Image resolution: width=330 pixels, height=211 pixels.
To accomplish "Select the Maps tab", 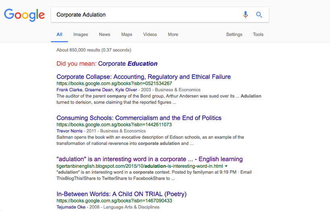I will point(127,34).
